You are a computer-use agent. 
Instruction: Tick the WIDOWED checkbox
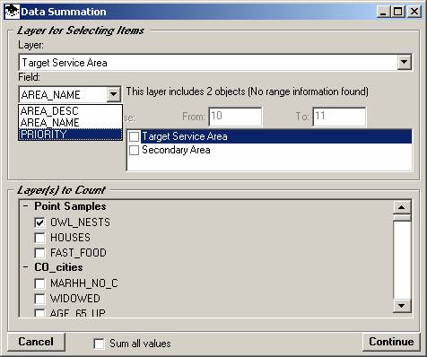(39, 299)
